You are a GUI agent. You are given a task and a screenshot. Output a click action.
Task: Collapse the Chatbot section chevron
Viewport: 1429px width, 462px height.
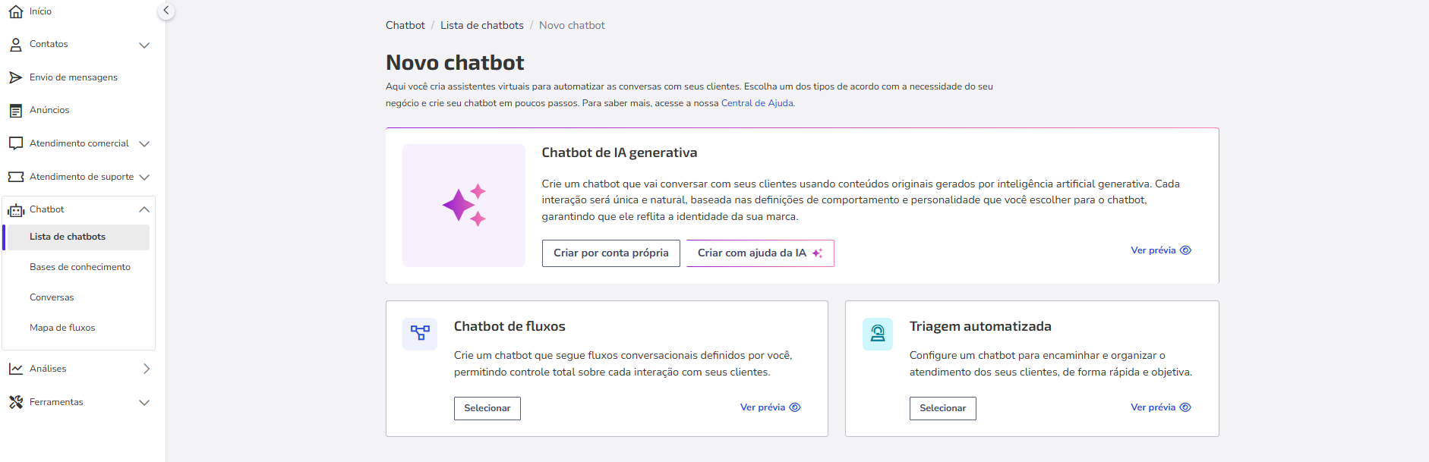(x=144, y=209)
